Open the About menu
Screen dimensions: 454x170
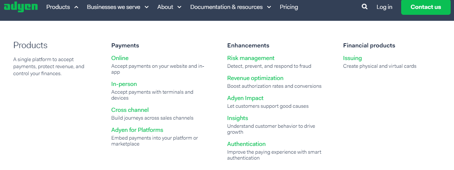tap(165, 7)
